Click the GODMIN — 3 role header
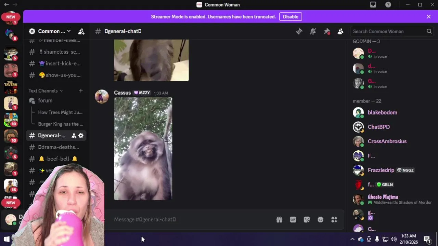This screenshot has width=438, height=246. coord(366,41)
